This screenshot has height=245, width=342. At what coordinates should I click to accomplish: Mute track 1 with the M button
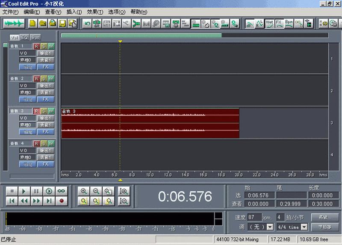(51, 46)
